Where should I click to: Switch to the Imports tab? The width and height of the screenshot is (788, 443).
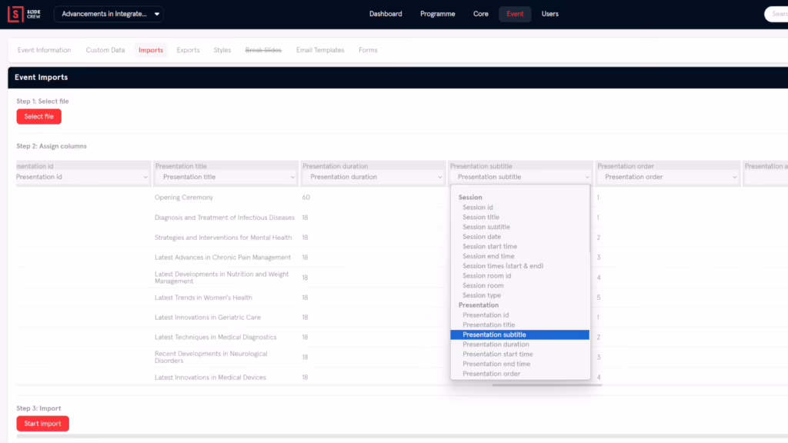151,50
